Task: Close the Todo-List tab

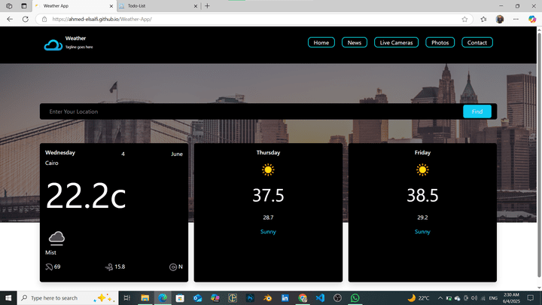Action: (195, 6)
